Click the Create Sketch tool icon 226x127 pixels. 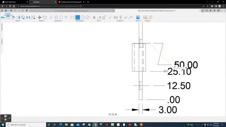[33, 17]
